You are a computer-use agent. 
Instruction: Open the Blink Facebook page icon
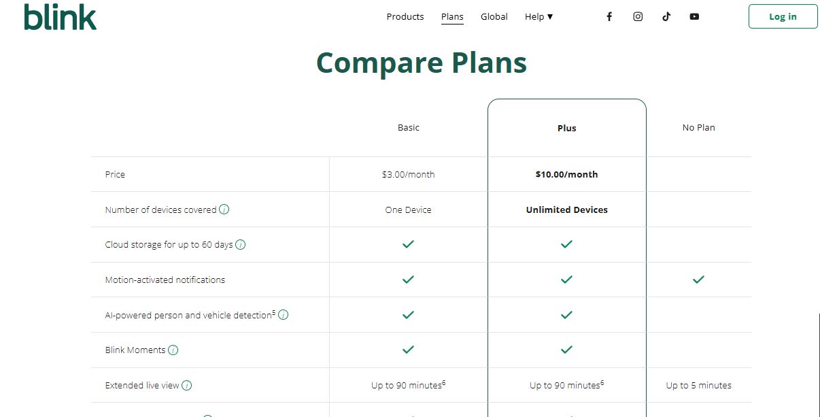(x=609, y=17)
